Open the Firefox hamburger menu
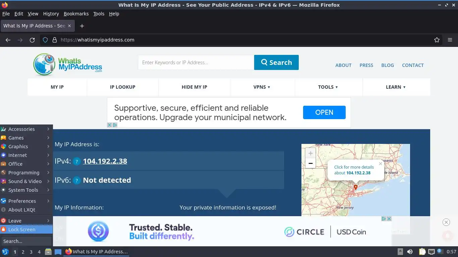Image resolution: width=458 pixels, height=257 pixels. pos(450,40)
